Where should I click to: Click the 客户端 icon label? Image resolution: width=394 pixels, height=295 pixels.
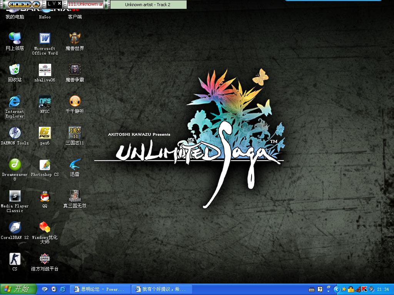coord(75,17)
